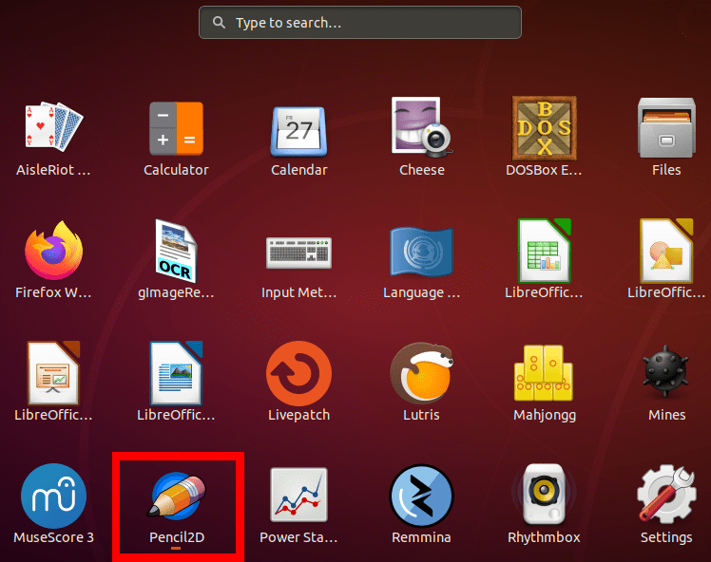Open Power Statistics chart icon
This screenshot has height=562, width=711.
298,495
